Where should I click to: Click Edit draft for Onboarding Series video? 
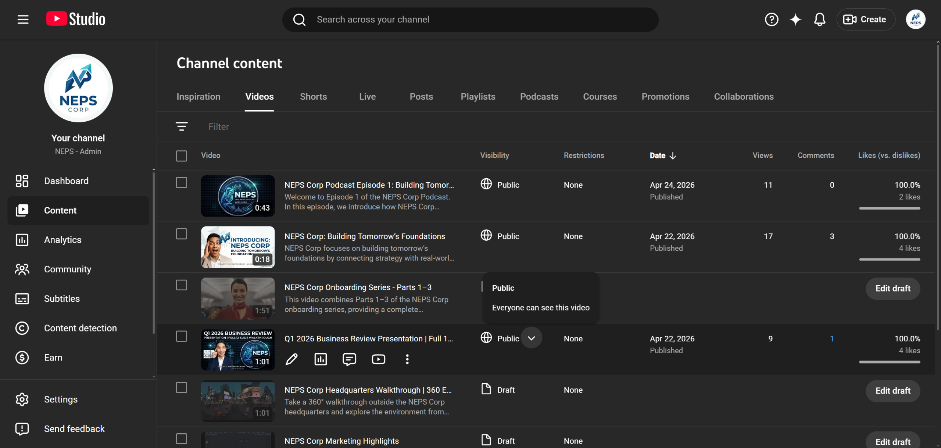pos(893,288)
